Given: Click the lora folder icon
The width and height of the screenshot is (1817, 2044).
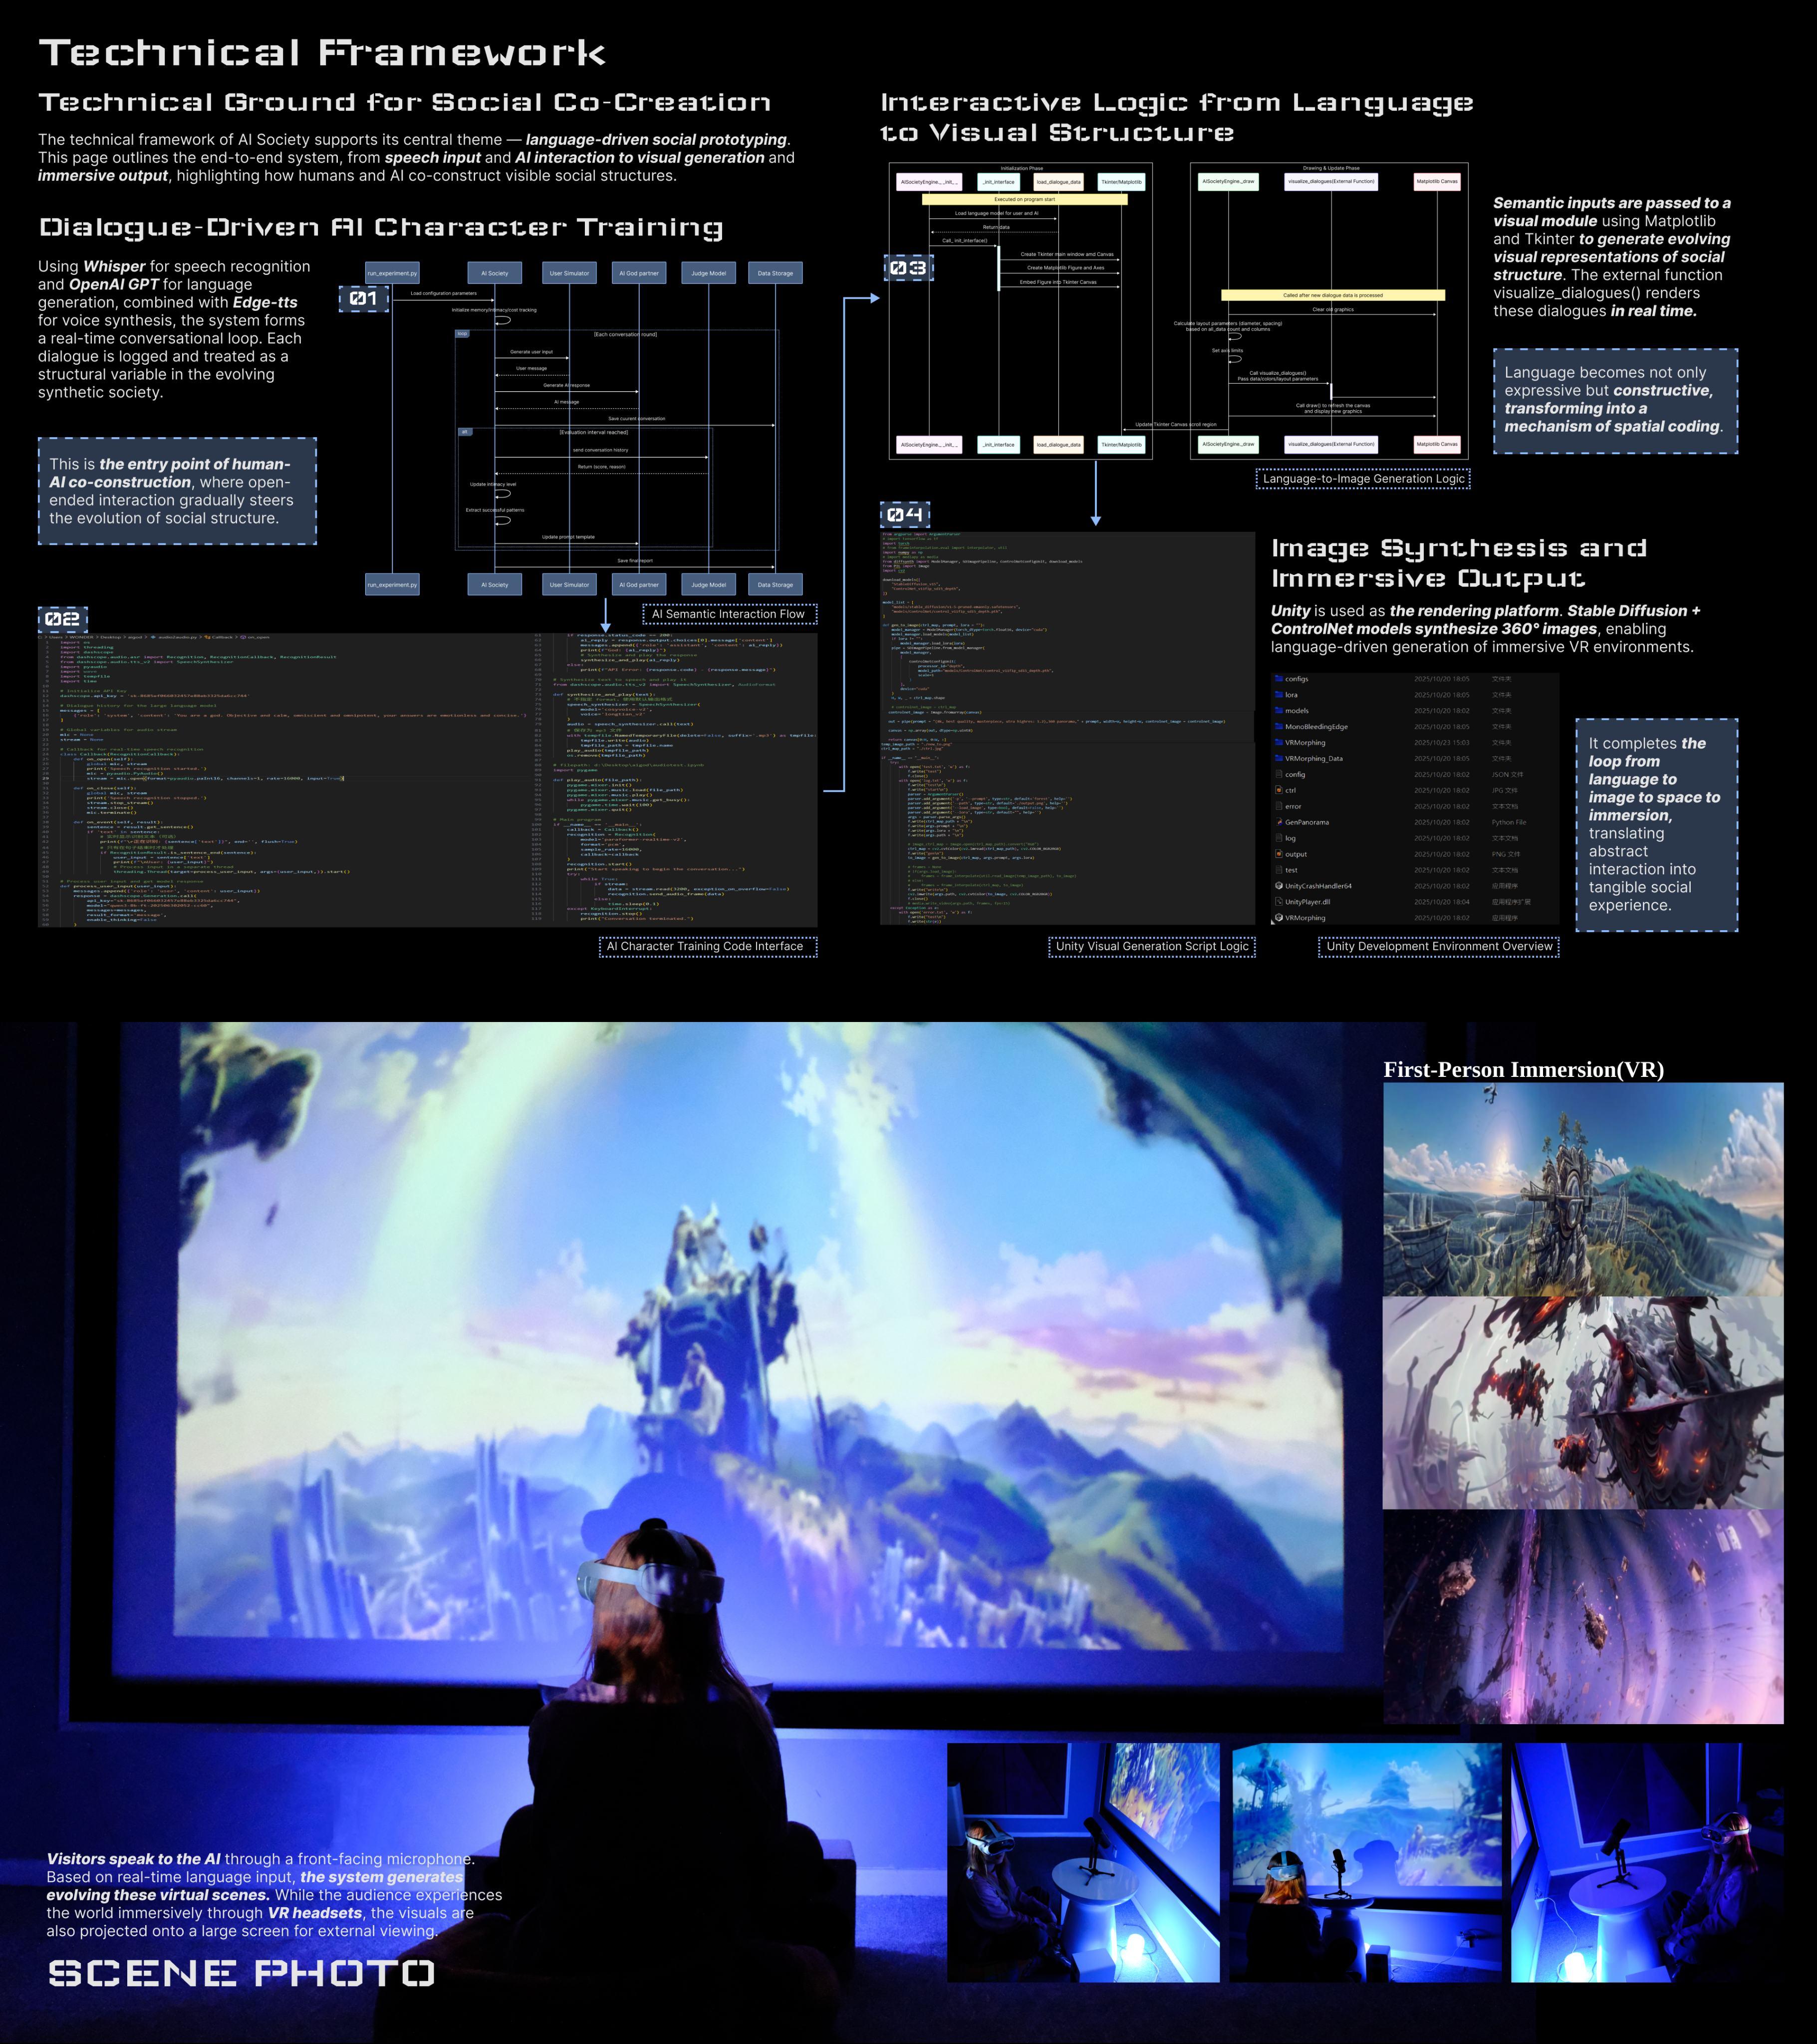Looking at the screenshot, I should pos(1279,695).
